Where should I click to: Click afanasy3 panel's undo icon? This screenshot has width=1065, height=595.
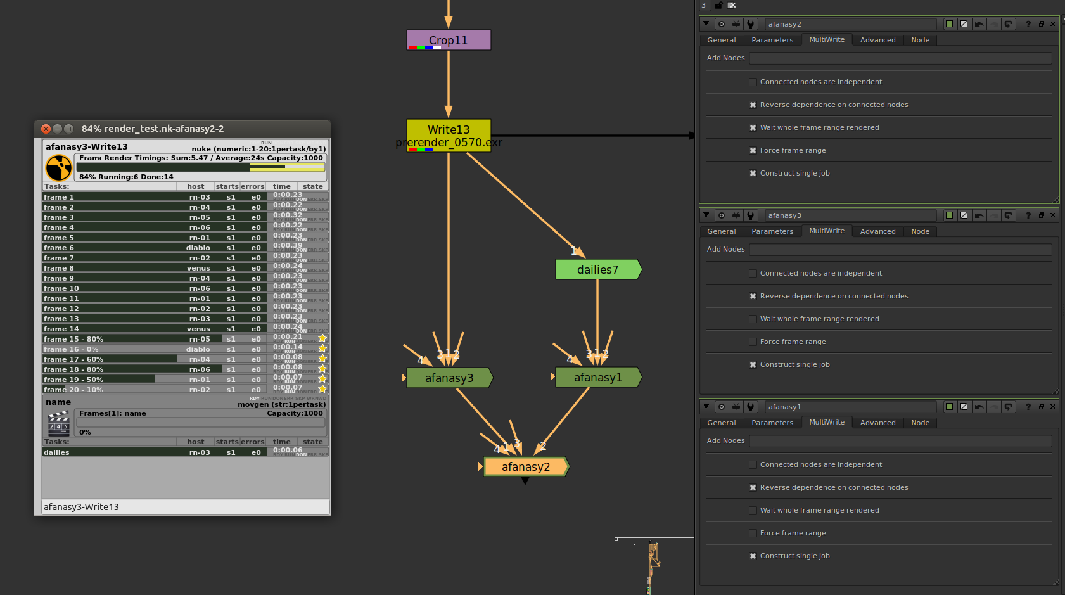click(x=979, y=215)
